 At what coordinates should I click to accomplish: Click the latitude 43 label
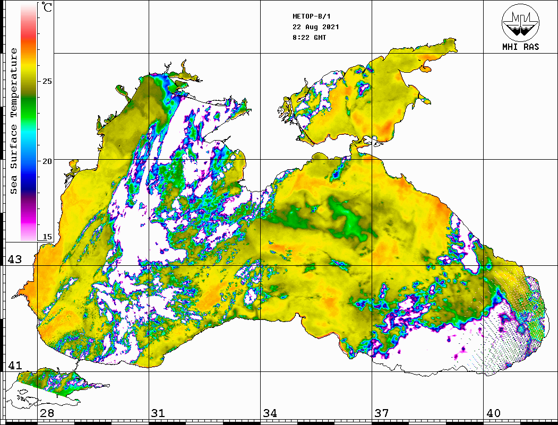14,259
